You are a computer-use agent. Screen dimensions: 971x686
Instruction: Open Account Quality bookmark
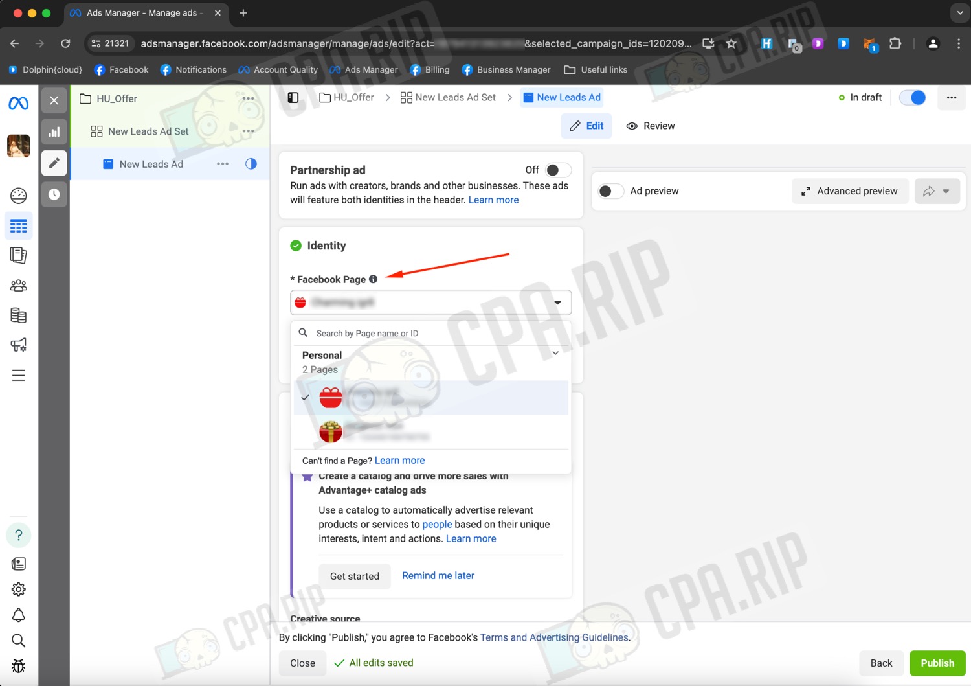[278, 69]
